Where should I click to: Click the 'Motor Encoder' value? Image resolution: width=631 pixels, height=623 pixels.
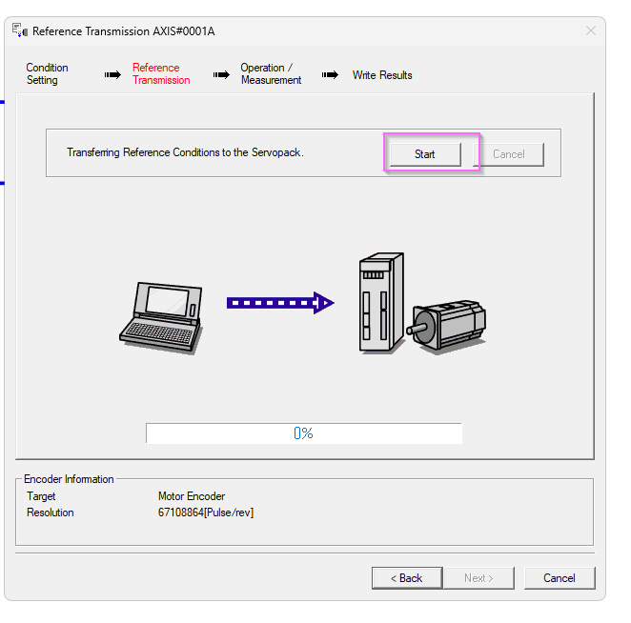pos(192,496)
